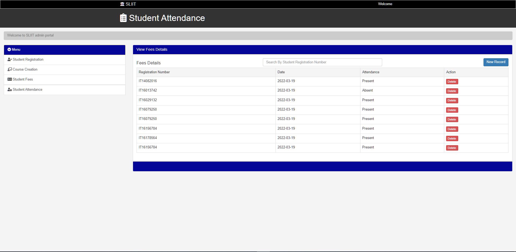The height and width of the screenshot is (252, 516).
Task: Click registration number IT14082016
Action: 148,81
